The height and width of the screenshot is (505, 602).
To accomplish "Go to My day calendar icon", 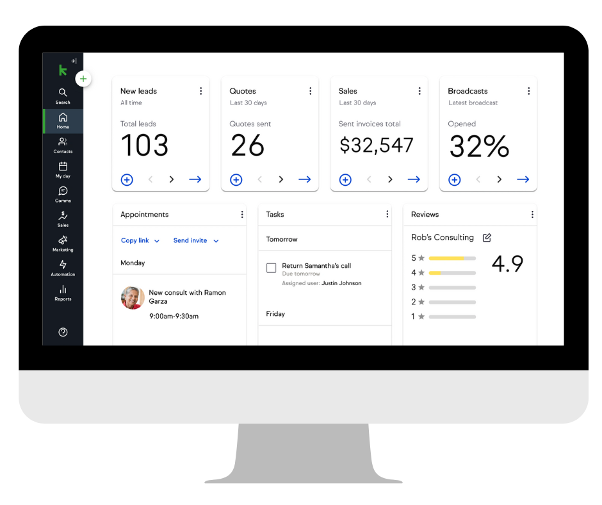I will pos(63,169).
